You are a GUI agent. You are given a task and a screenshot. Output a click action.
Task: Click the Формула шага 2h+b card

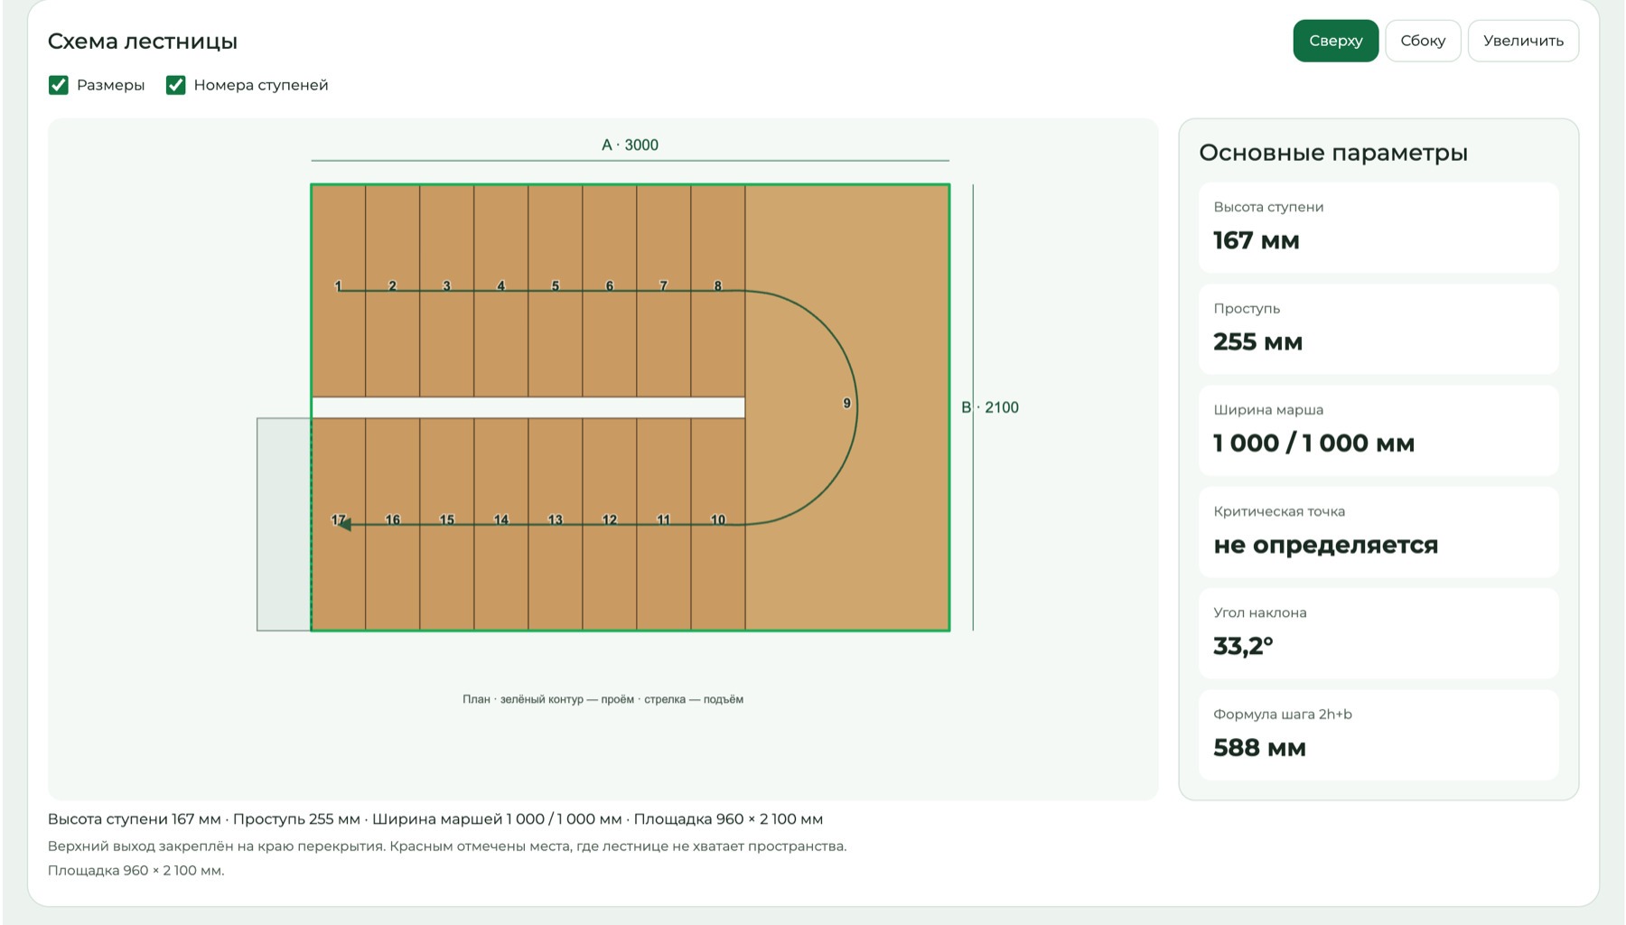tap(1378, 735)
